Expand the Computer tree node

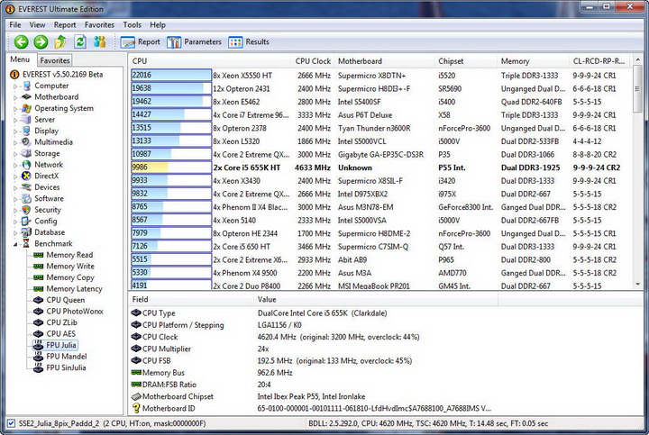(x=15, y=86)
